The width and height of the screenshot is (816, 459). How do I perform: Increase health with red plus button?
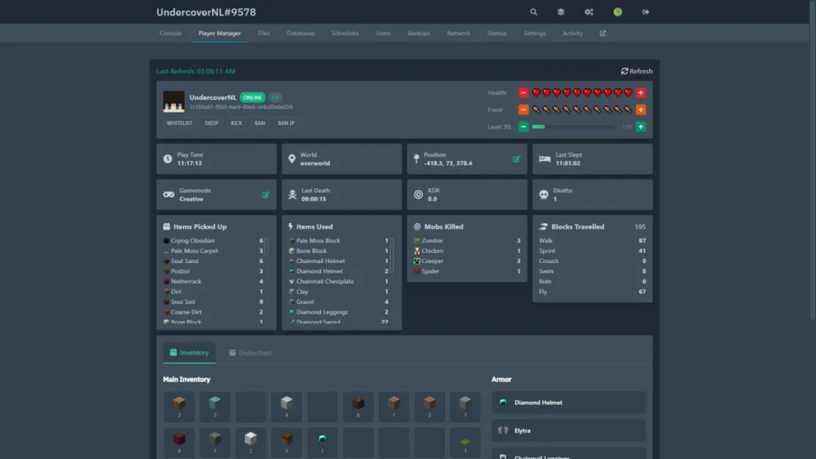tap(641, 93)
